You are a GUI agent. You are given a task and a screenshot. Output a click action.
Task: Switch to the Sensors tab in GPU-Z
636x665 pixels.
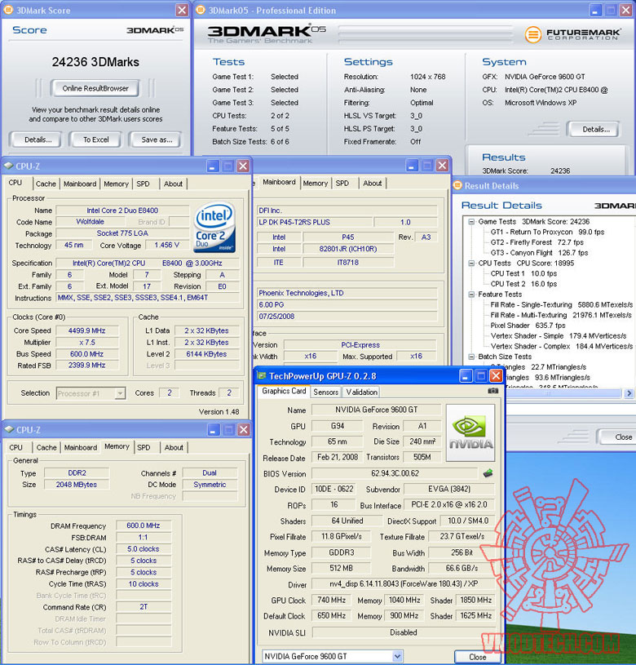[325, 392]
